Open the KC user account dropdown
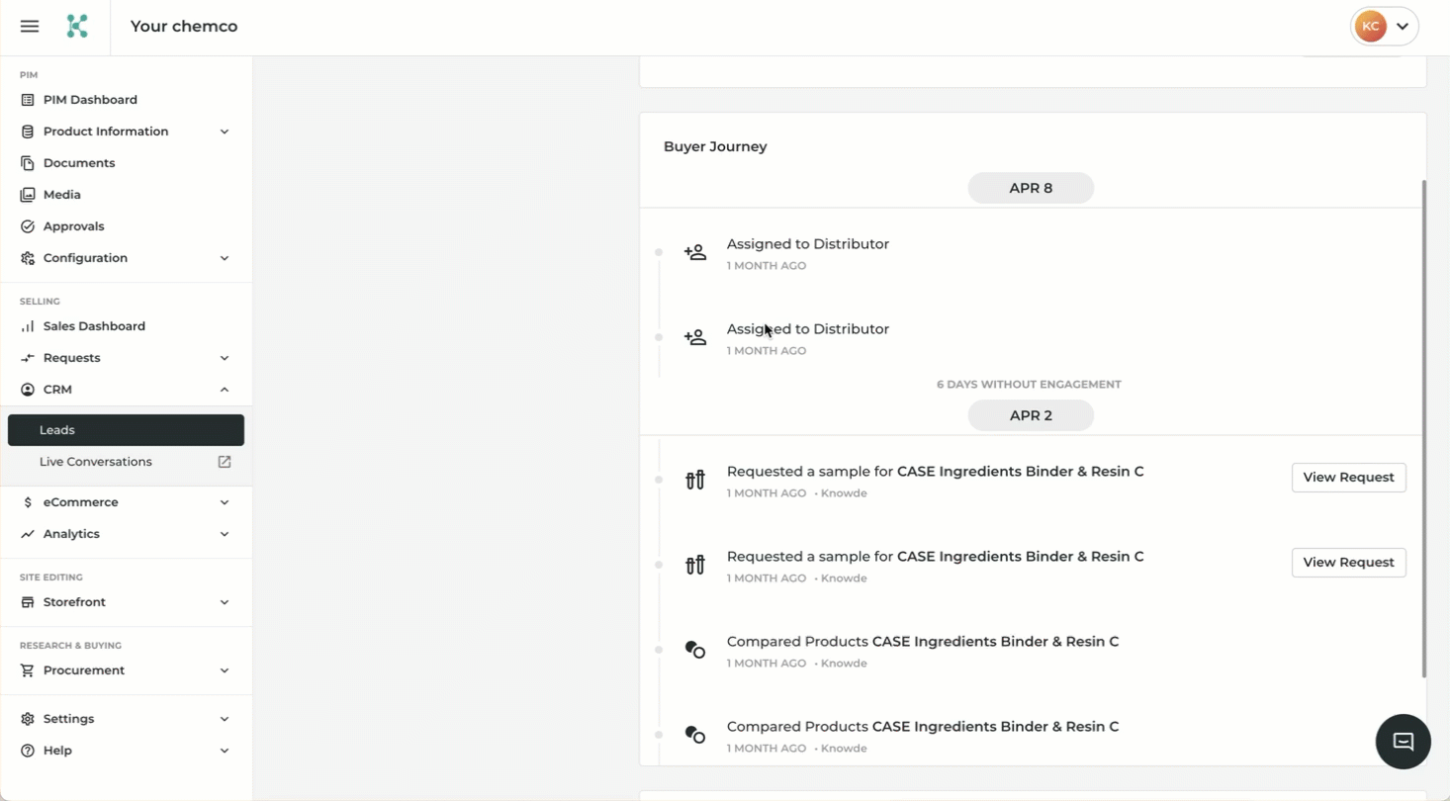 (1384, 27)
